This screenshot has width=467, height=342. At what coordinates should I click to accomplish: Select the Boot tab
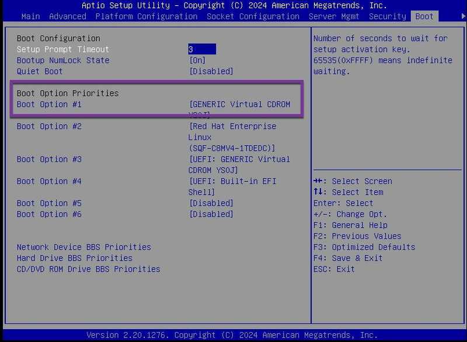click(424, 16)
